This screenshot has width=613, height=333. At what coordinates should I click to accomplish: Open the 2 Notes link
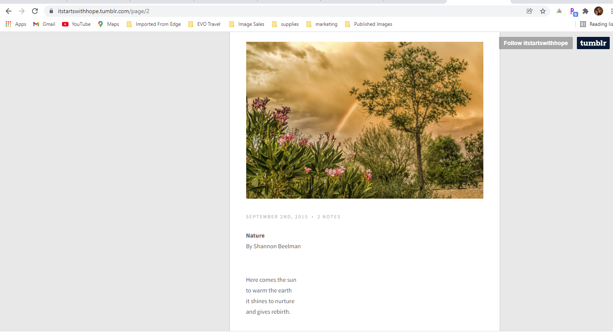329,217
